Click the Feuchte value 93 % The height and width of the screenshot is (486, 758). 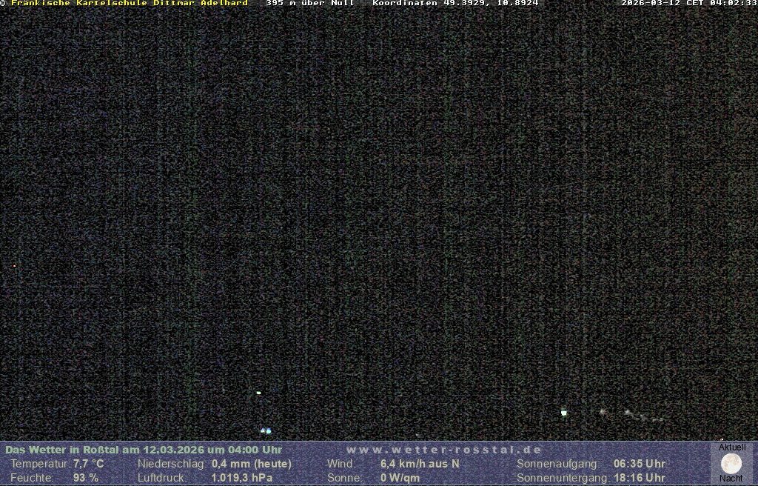[x=86, y=478]
